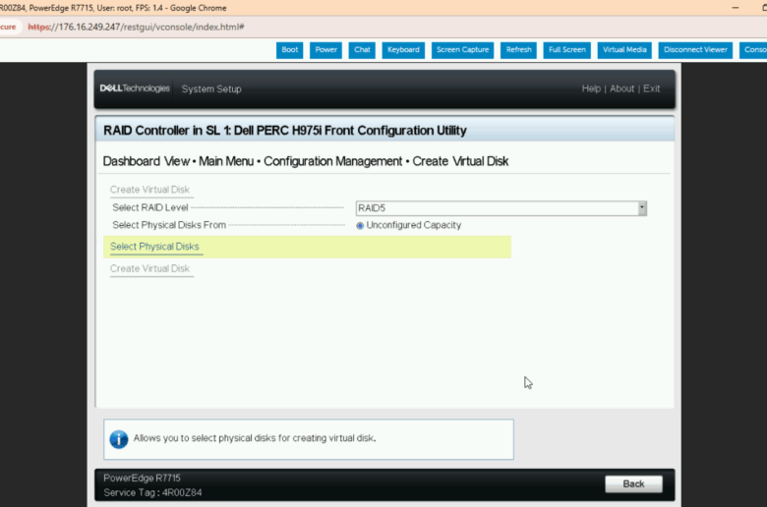Open the Power options menu
Image resolution: width=767 pixels, height=507 pixels.
coord(325,50)
